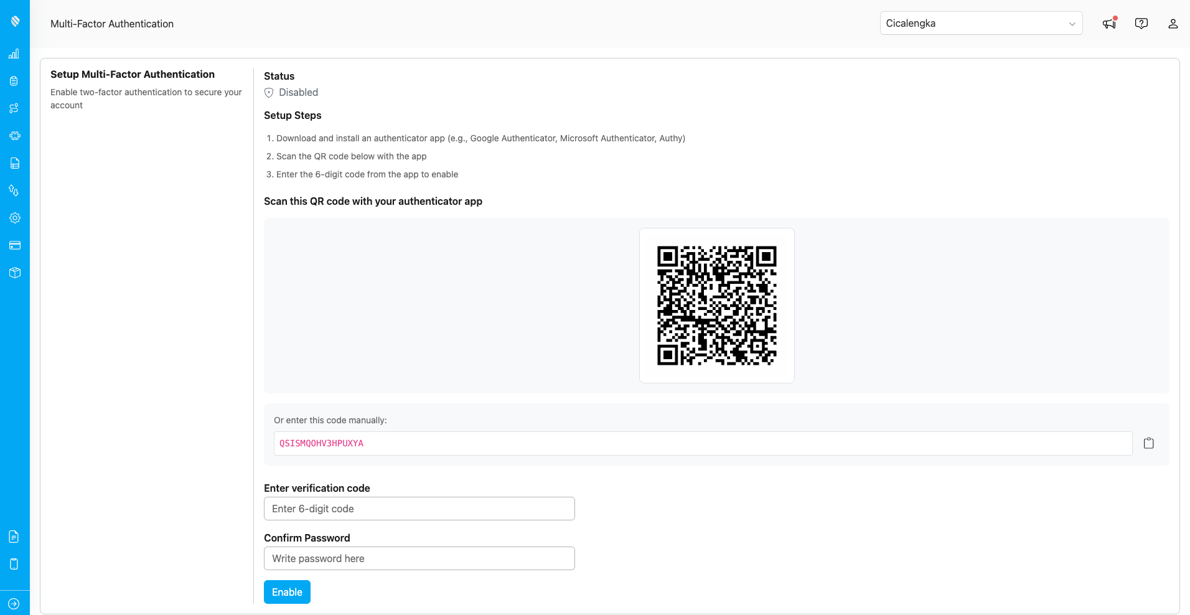The width and height of the screenshot is (1190, 615).
Task: Click the Disabled status text
Action: coord(299,92)
